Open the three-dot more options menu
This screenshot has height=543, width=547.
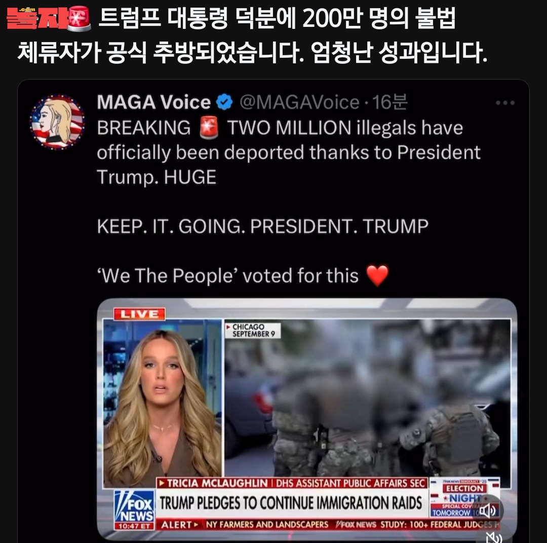(505, 103)
